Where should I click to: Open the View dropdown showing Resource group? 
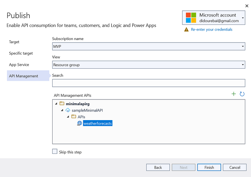243,65
